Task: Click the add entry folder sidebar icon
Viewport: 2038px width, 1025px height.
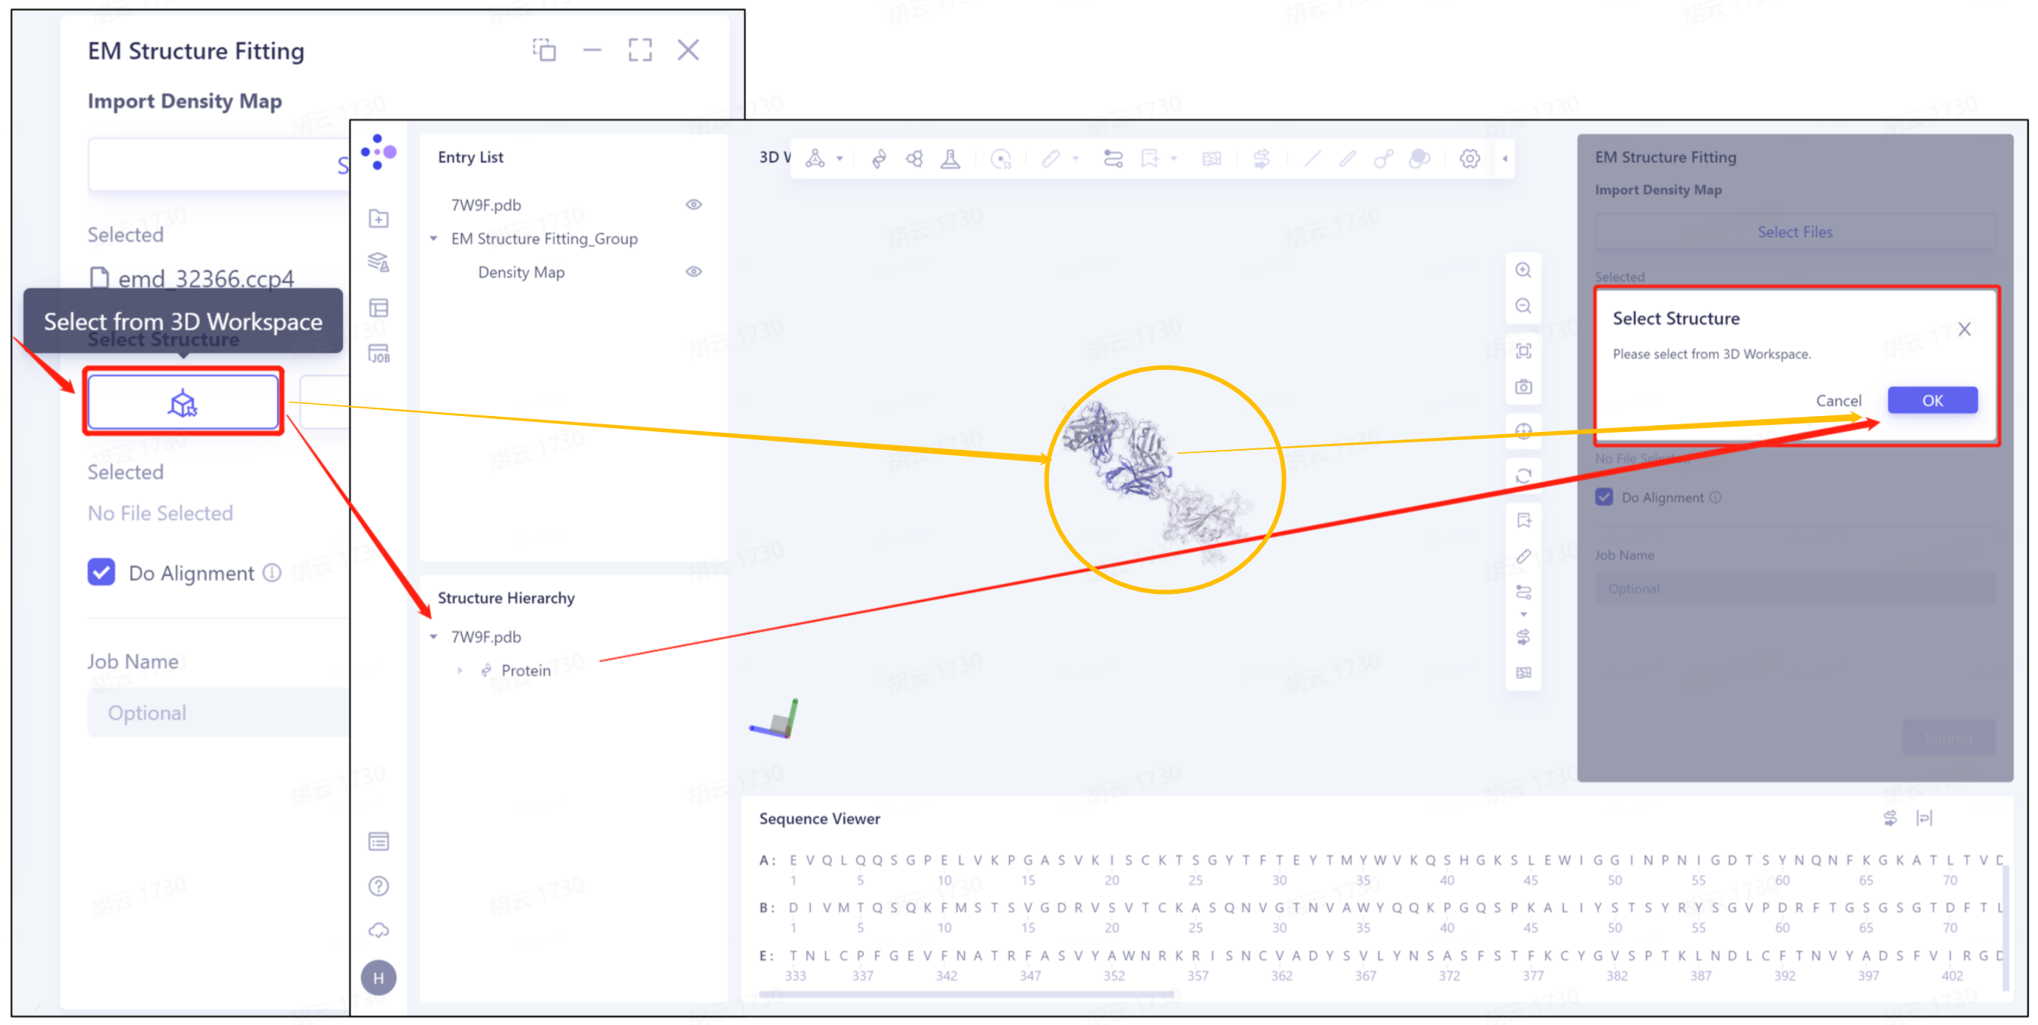Action: tap(379, 219)
